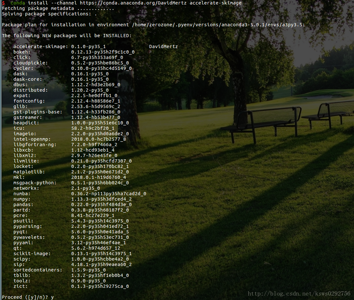Viewport: 354px width, 300px height.
Task: Click mkl version 2018.0.1-h19d6760_4
Action: pos(99,177)
